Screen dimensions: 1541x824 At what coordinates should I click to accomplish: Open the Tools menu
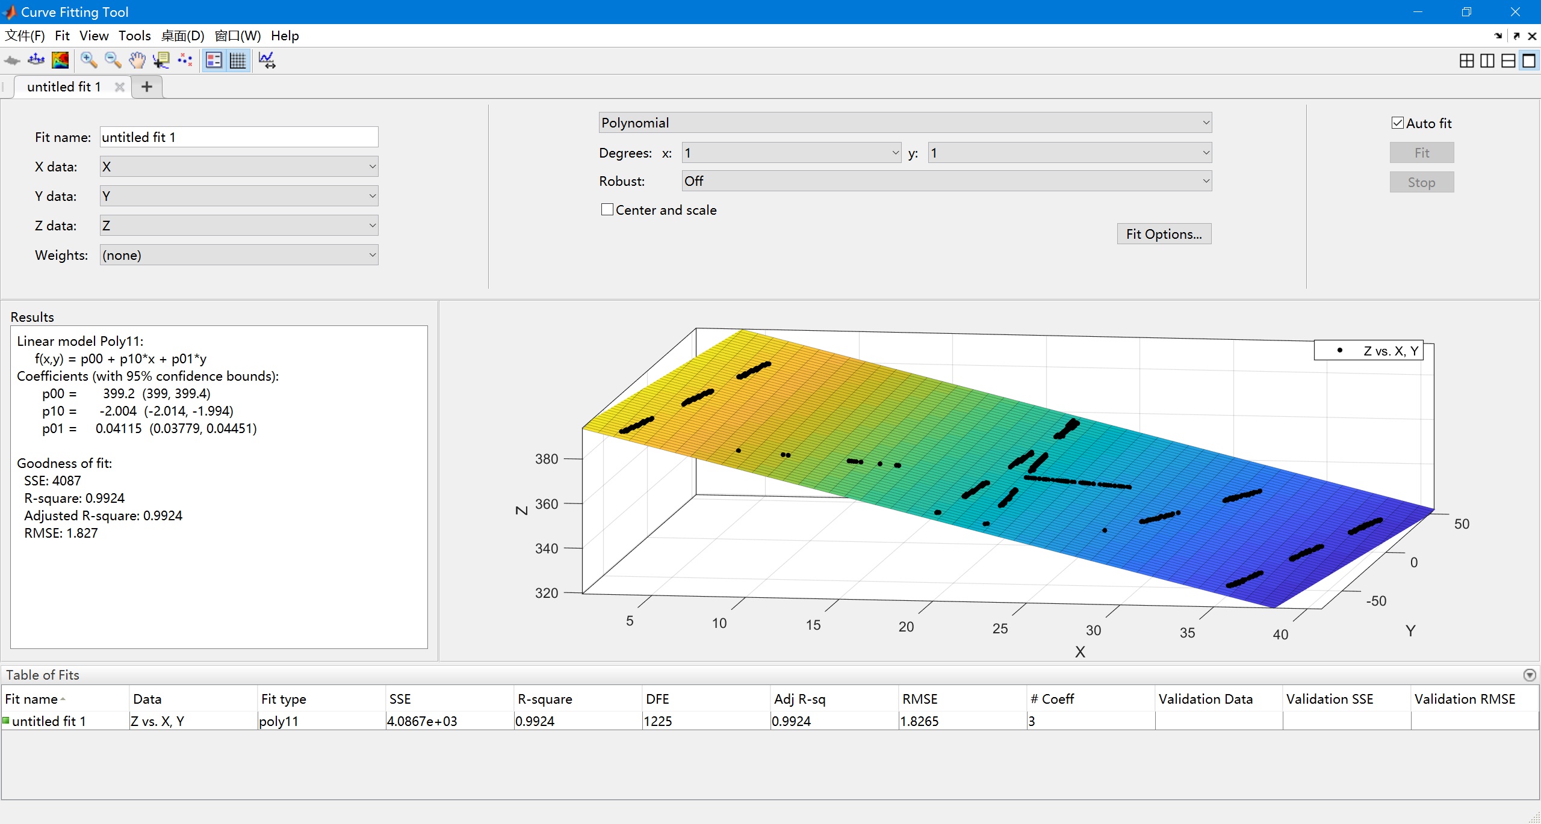134,36
